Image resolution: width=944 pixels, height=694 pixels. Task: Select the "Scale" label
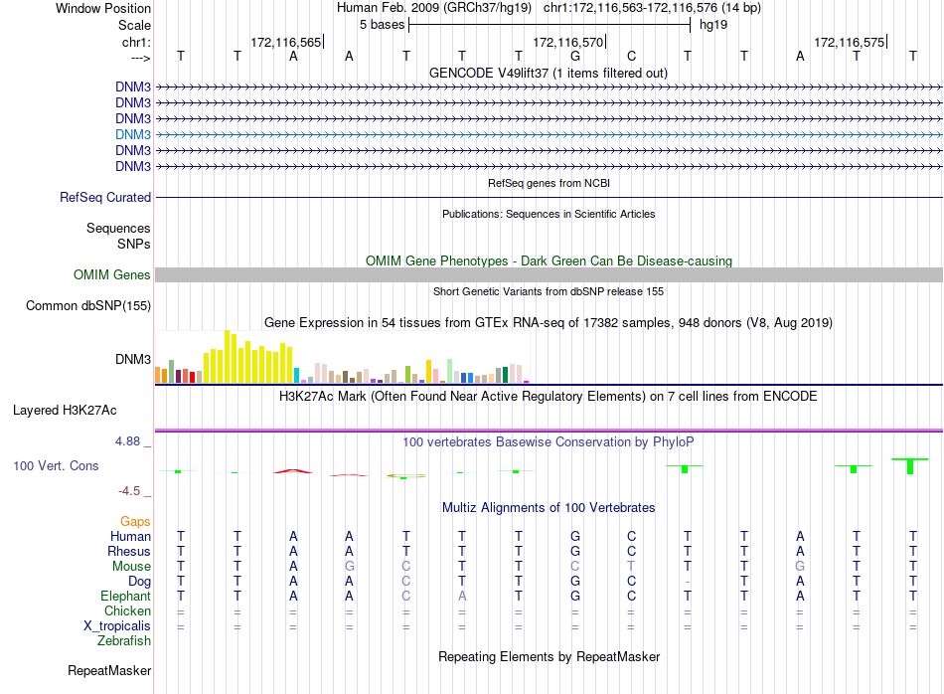(134, 25)
